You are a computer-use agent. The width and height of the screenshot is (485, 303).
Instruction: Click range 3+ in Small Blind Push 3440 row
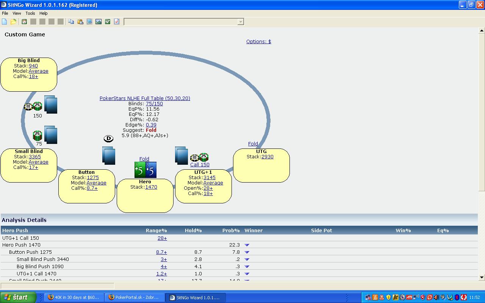pyautogui.click(x=164, y=259)
